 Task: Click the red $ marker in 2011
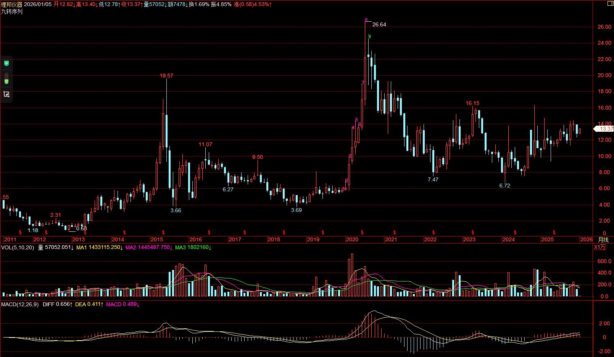(x=21, y=232)
